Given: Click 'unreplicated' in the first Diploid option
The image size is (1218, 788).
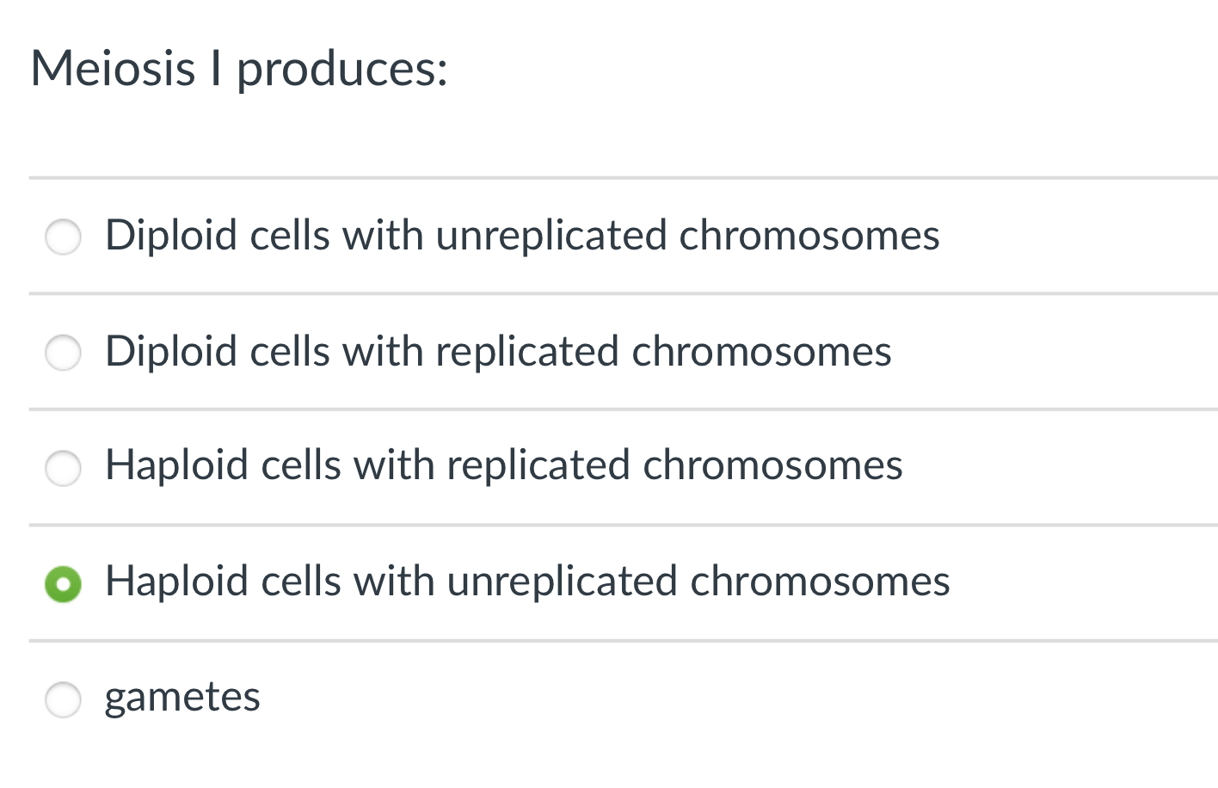Looking at the screenshot, I should [x=551, y=237].
